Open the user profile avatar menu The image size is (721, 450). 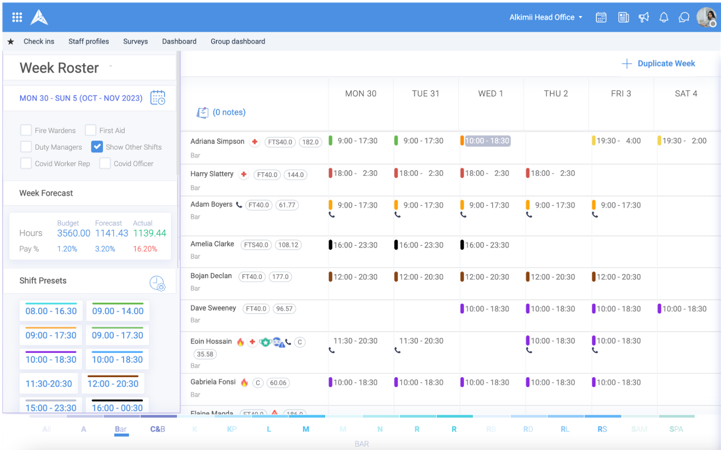(706, 17)
